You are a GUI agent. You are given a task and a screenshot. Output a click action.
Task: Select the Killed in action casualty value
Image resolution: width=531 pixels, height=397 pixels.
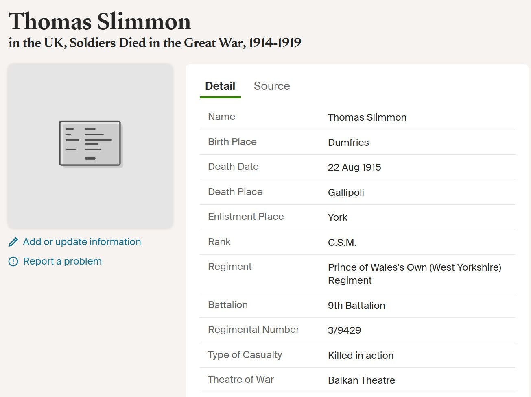point(361,356)
